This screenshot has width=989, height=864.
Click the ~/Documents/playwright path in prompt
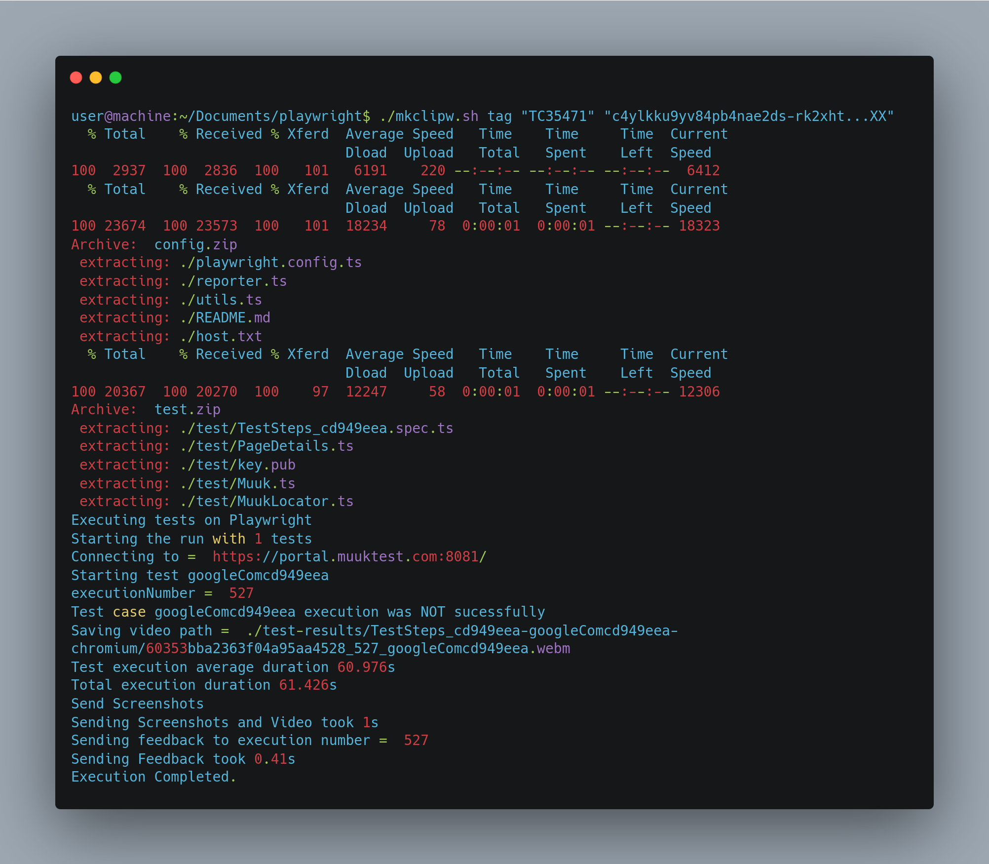pyautogui.click(x=271, y=116)
